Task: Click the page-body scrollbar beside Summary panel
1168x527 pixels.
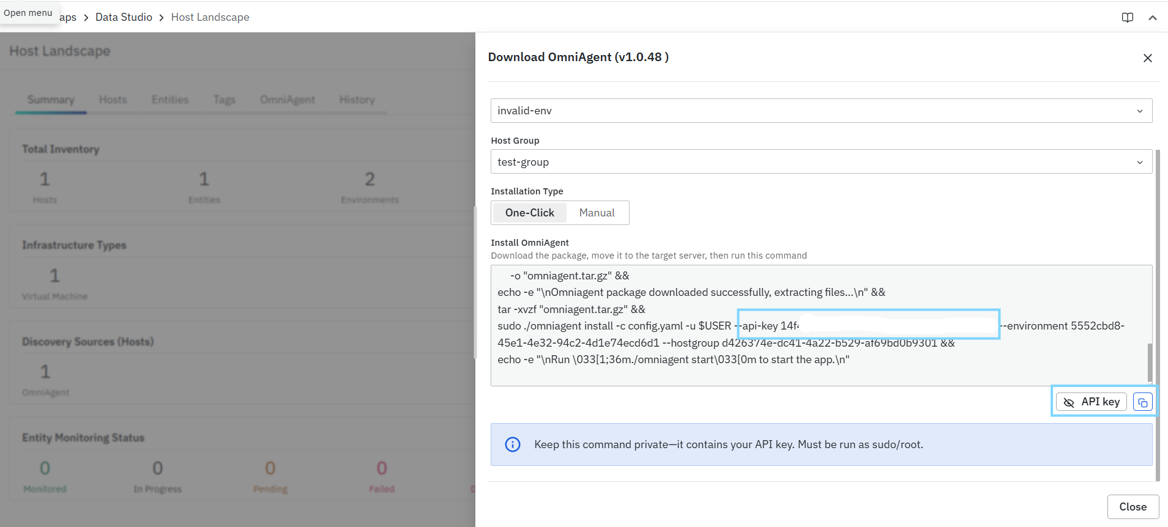Action: [x=474, y=282]
